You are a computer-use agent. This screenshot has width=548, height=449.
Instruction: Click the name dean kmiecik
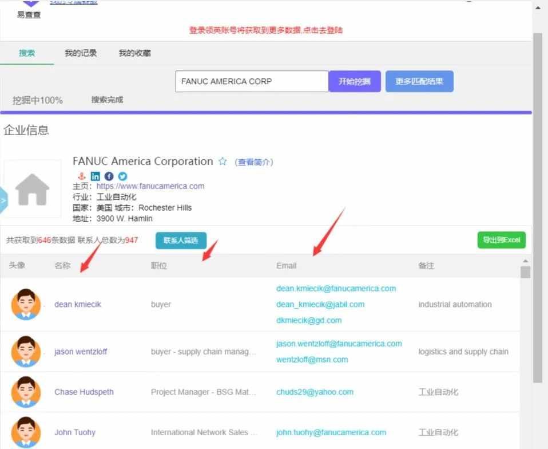point(78,304)
